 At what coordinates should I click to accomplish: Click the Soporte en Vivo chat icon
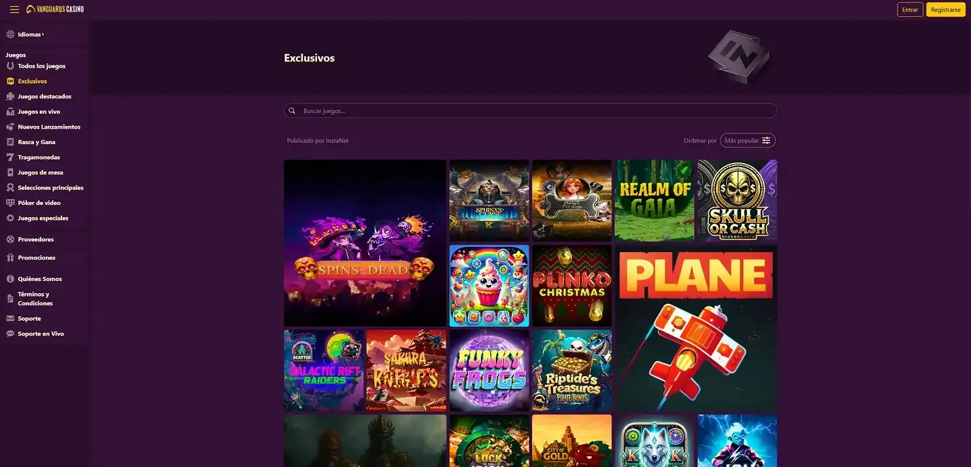click(10, 334)
